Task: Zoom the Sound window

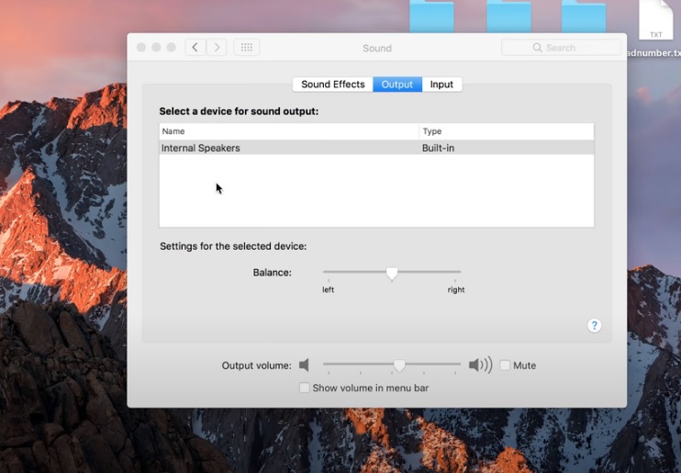Action: [x=172, y=47]
